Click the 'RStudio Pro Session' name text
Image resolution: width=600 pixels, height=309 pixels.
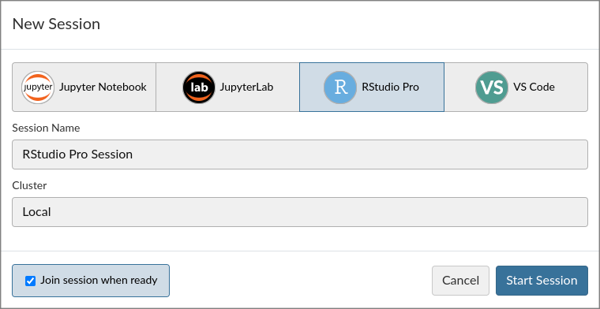pyautogui.click(x=77, y=154)
